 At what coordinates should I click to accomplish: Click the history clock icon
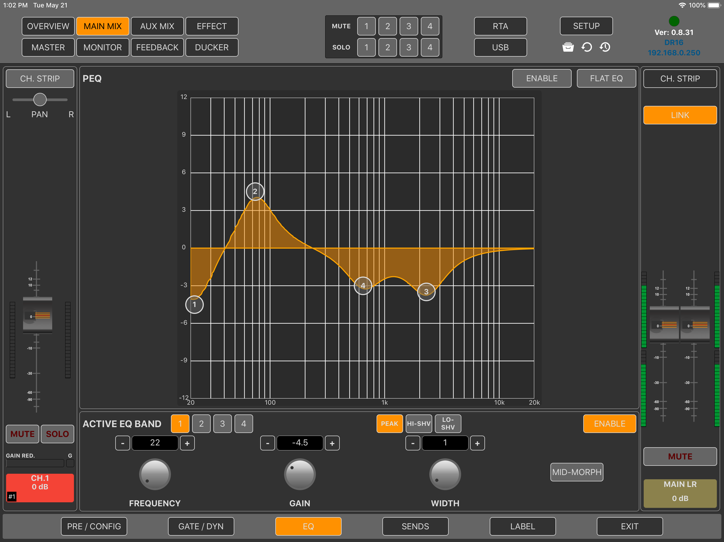(x=605, y=47)
